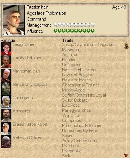Viewport: 130px width, 158px height.
Task: Select the Mathematician retinue portrait
Action: point(6,75)
